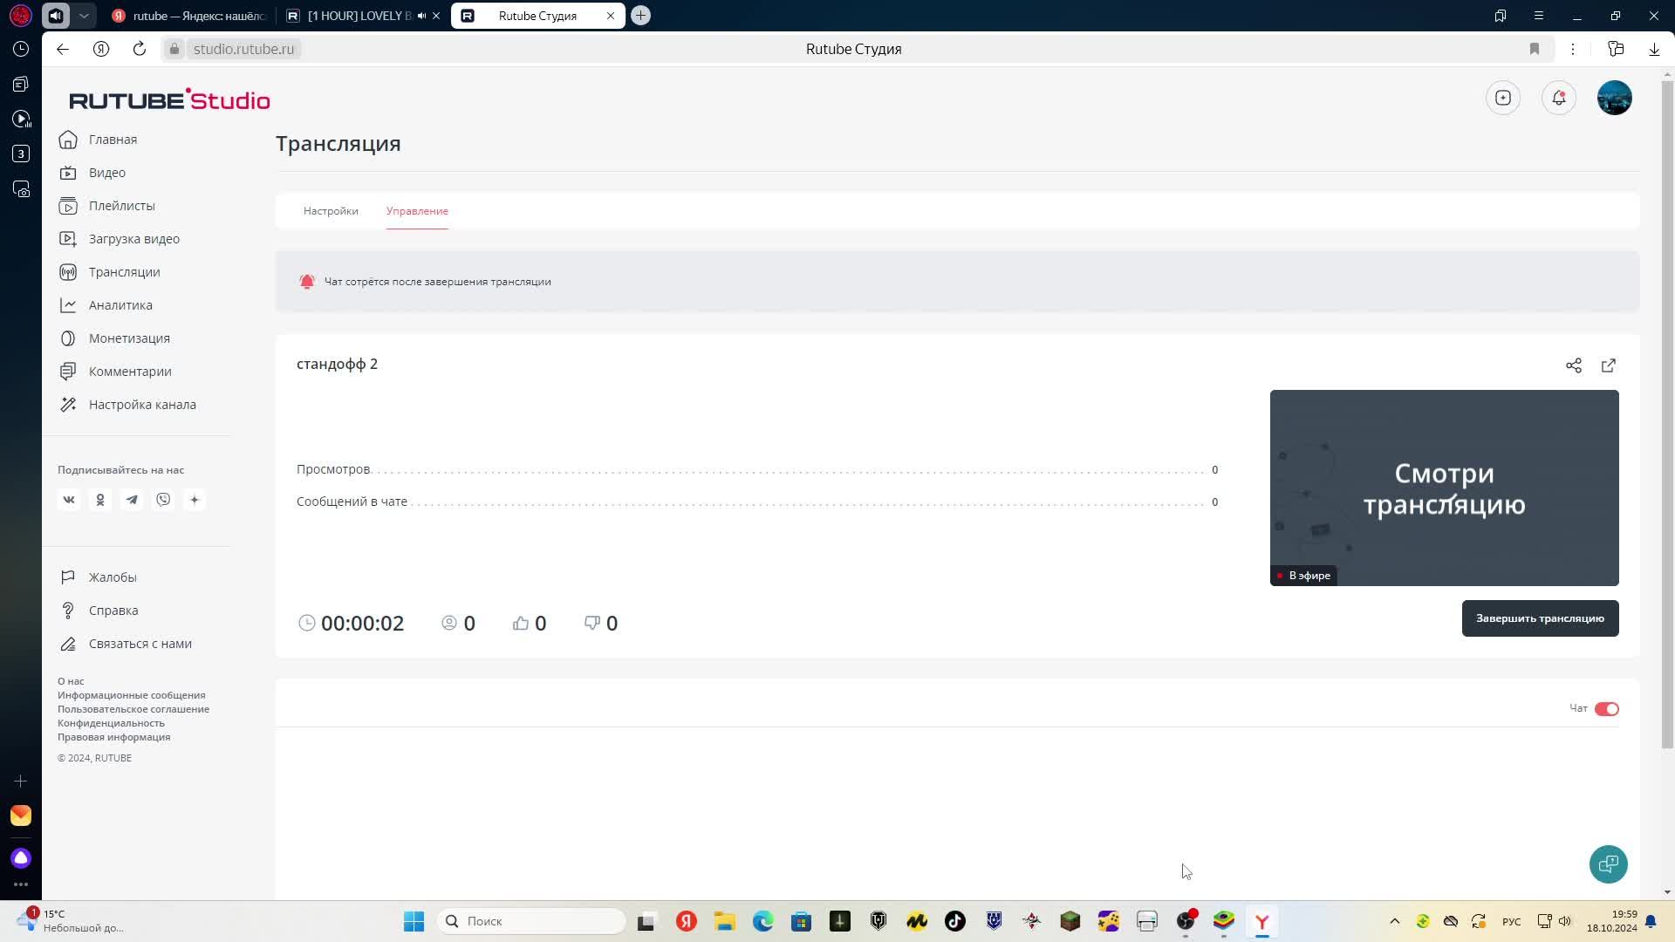
Task: Open Информационные сообщения link
Action: tap(131, 695)
